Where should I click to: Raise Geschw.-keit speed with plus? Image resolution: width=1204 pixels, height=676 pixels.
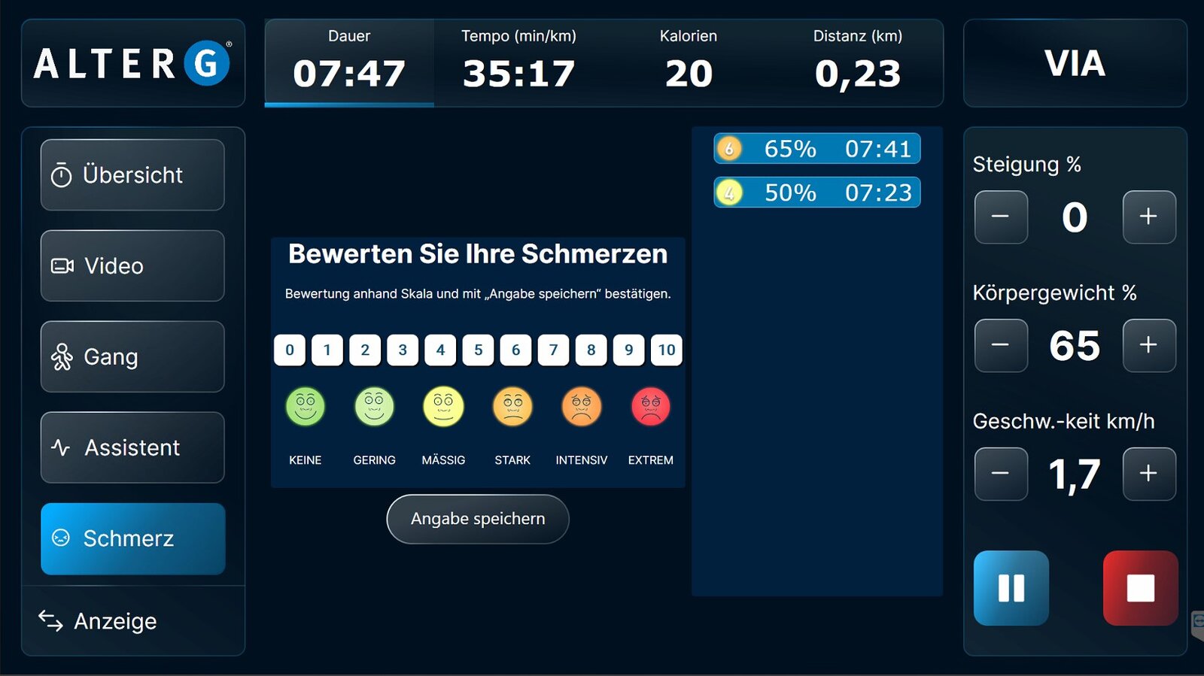[1148, 474]
